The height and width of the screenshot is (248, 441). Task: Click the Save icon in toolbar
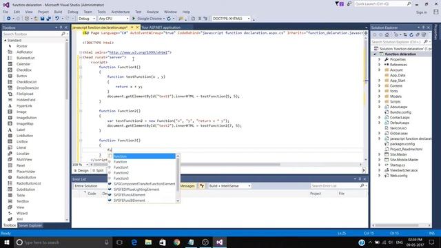pos(42,19)
